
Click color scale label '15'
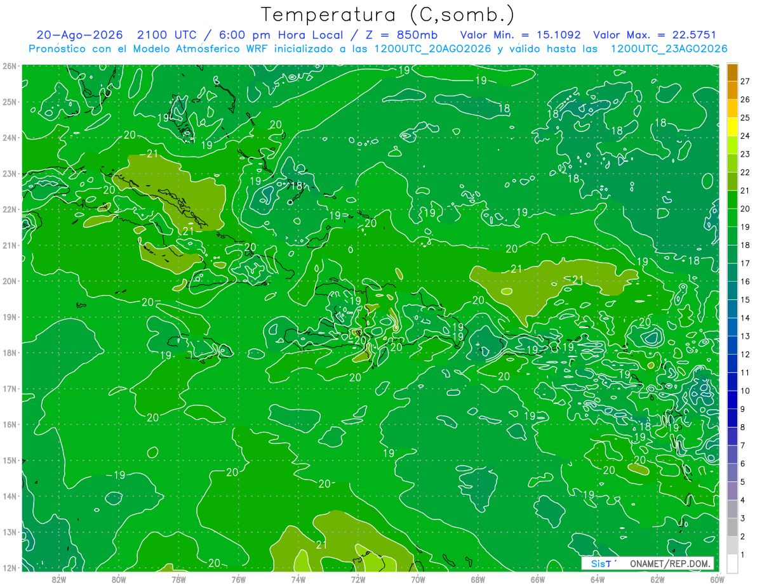(745, 299)
